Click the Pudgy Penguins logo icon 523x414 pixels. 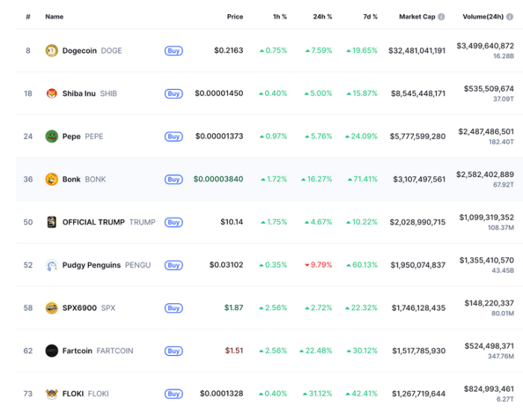pyautogui.click(x=52, y=265)
